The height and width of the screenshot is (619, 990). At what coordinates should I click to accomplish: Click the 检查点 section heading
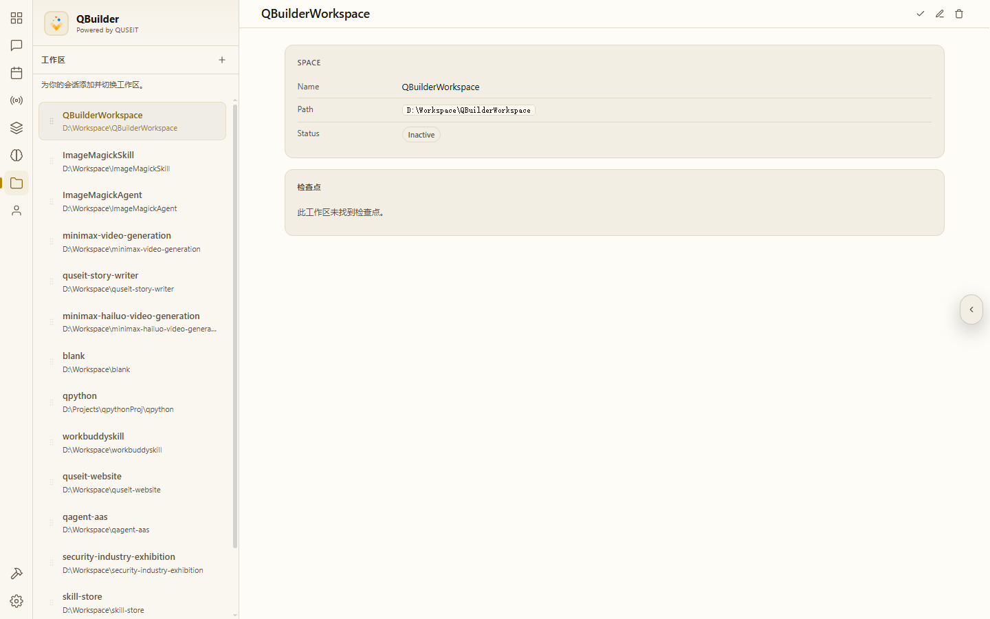click(x=309, y=187)
